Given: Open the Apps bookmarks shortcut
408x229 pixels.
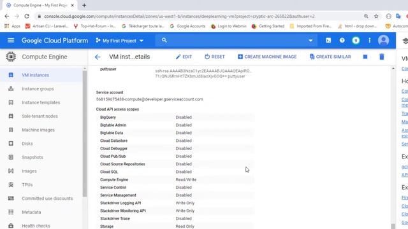Looking at the screenshot, I should point(12,26).
